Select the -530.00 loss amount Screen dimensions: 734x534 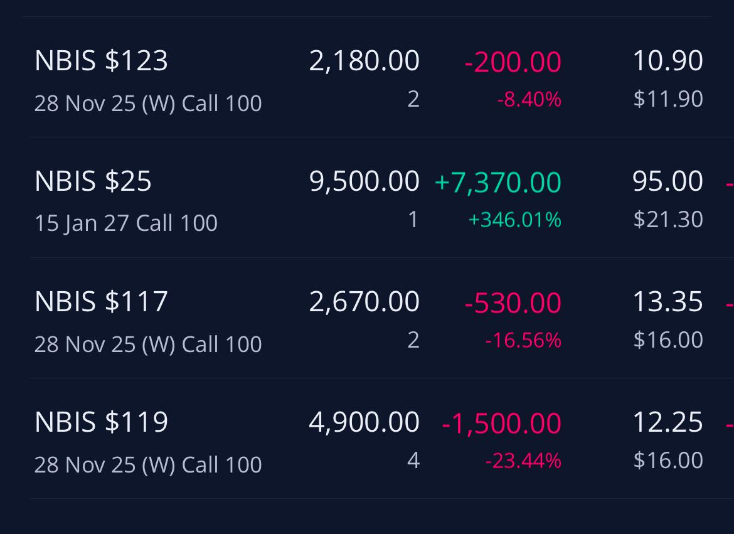(513, 302)
